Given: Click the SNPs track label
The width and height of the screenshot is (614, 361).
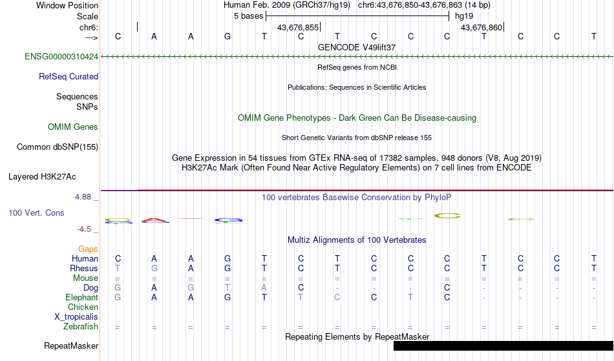Looking at the screenshot, I should pyautogui.click(x=87, y=107).
